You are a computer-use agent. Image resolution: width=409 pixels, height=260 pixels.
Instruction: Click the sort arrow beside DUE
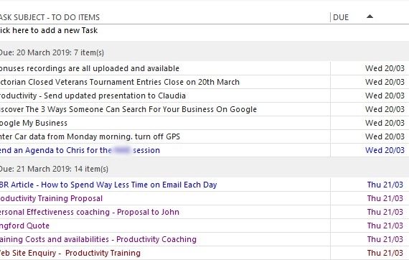370,17
